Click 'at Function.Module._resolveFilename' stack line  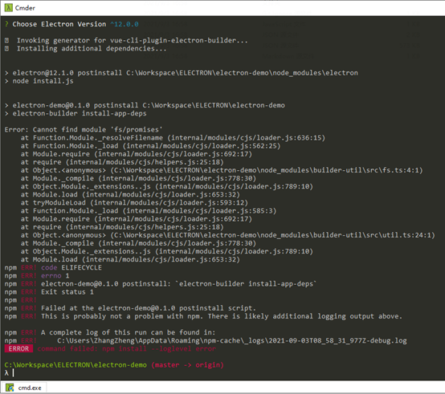click(173, 138)
